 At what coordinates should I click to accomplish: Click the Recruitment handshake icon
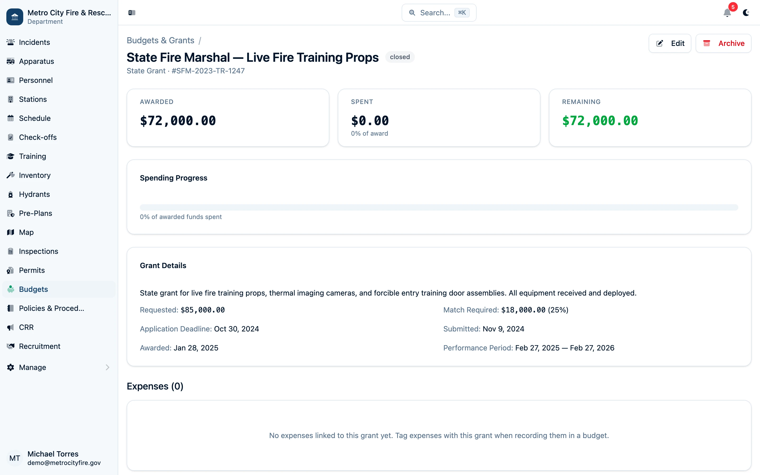11,346
